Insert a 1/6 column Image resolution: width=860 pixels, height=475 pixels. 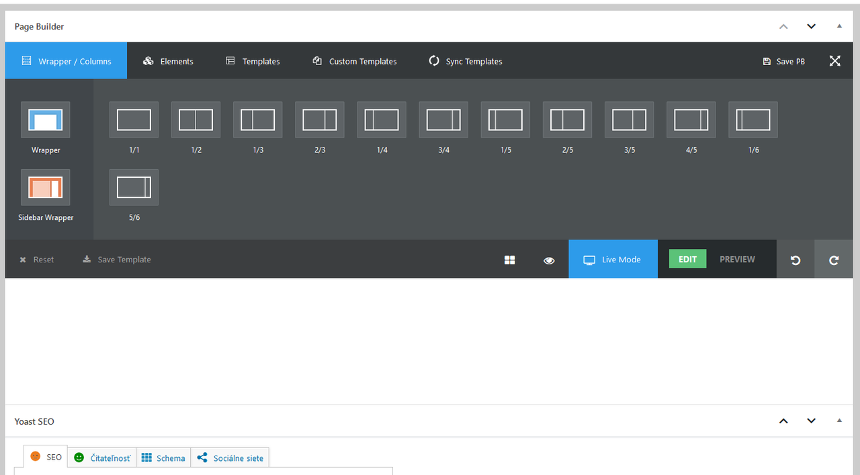[753, 120]
